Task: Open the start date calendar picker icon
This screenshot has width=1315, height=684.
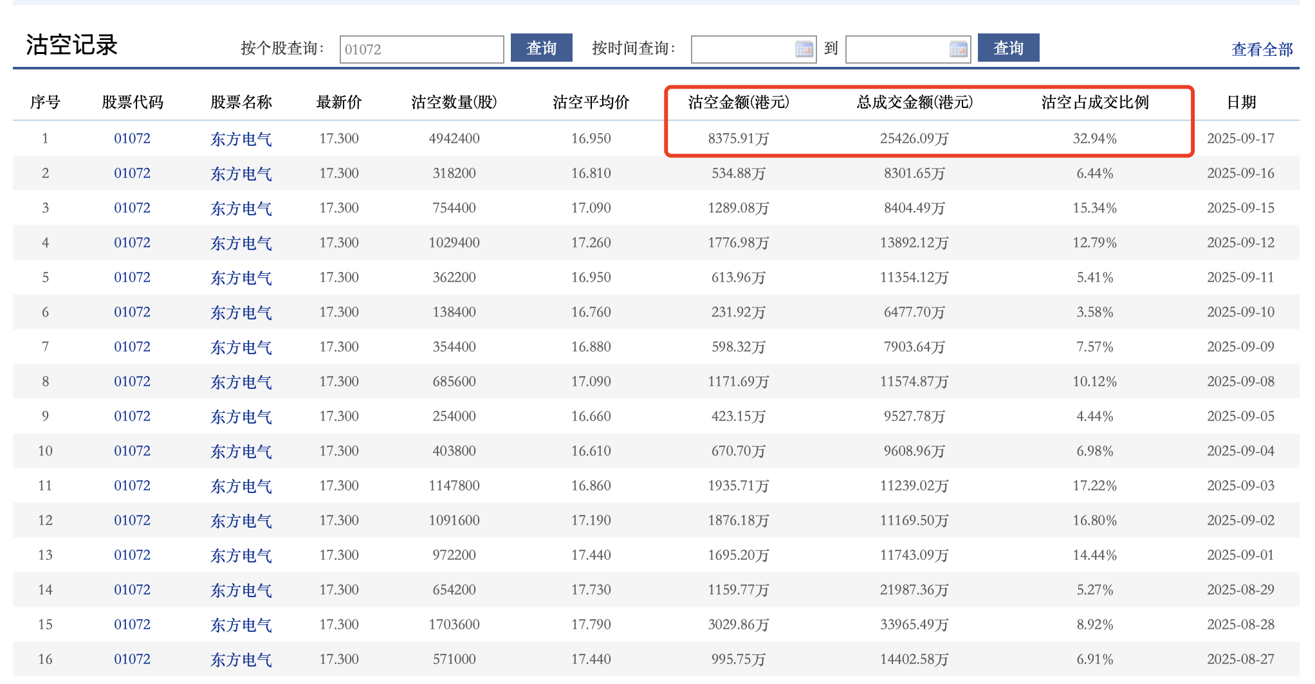Action: tap(804, 49)
